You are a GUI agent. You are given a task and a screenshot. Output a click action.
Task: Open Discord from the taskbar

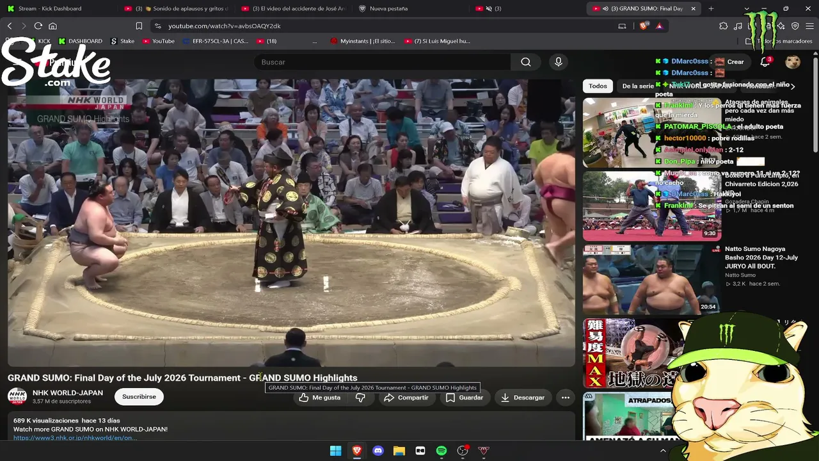pyautogui.click(x=378, y=451)
